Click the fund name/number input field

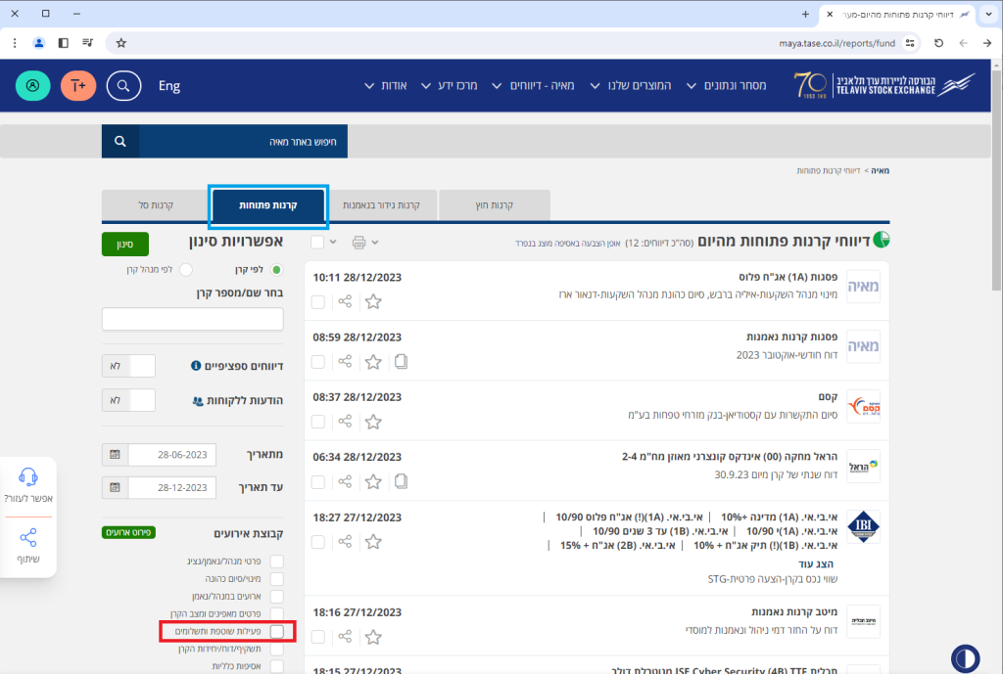click(x=193, y=319)
